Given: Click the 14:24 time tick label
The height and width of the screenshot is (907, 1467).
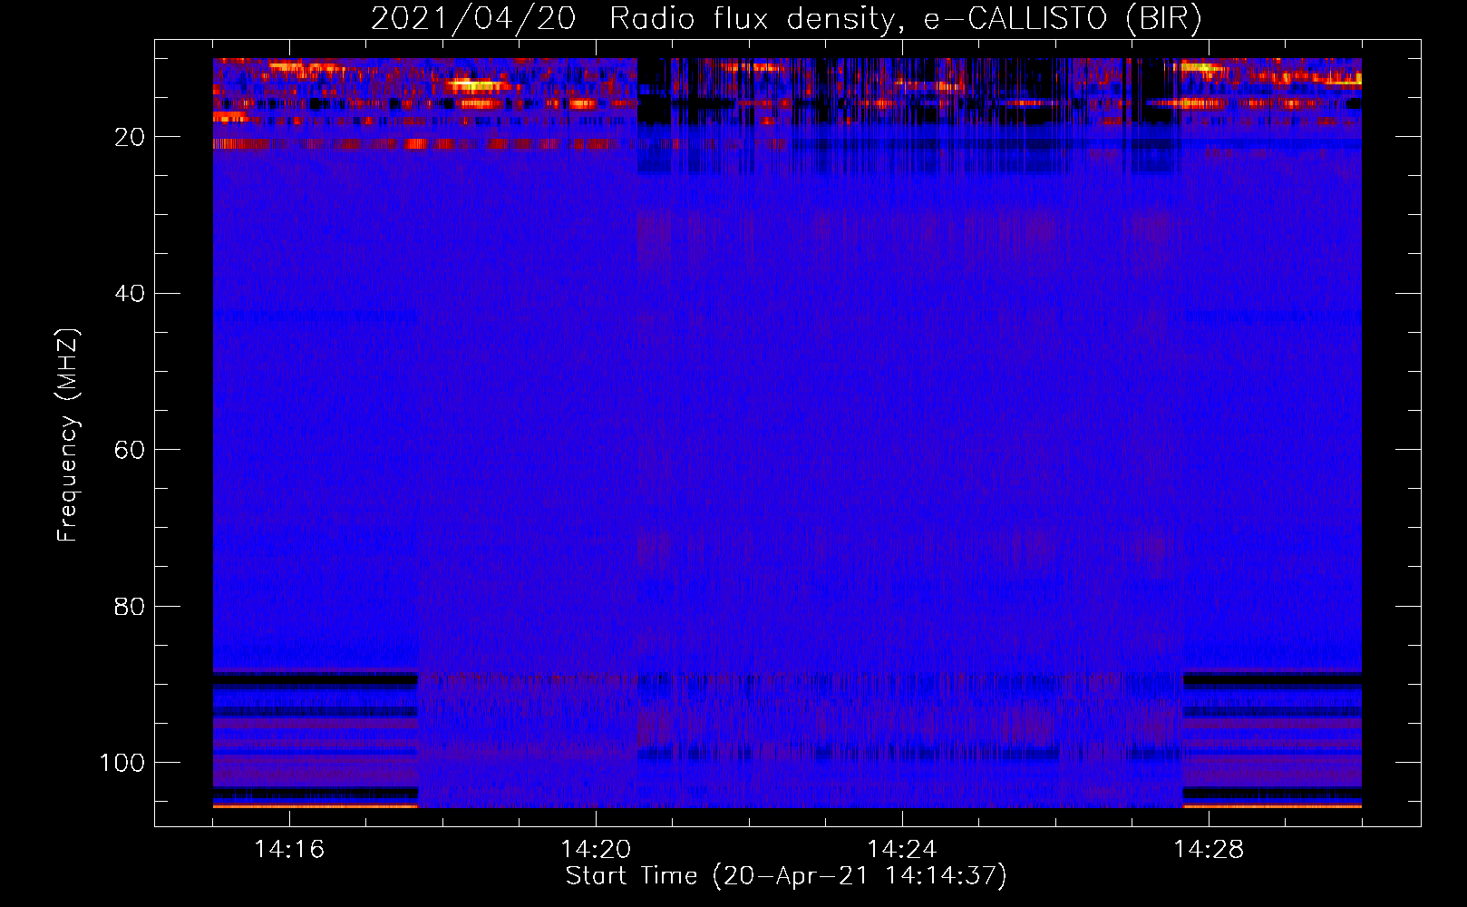Looking at the screenshot, I should (902, 849).
